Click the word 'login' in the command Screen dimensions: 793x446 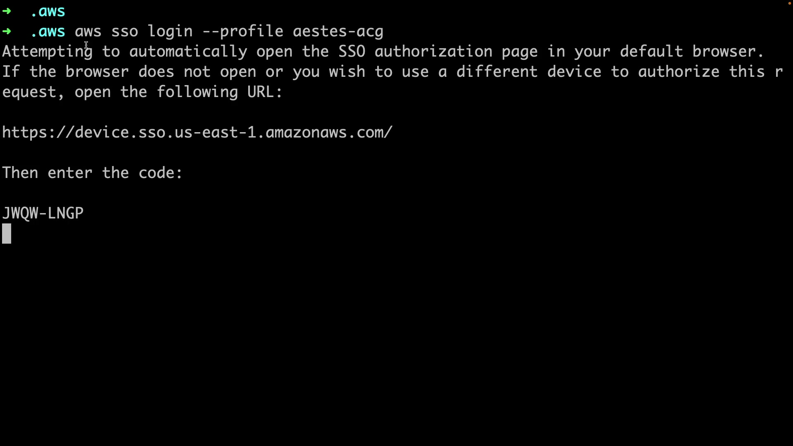click(170, 31)
